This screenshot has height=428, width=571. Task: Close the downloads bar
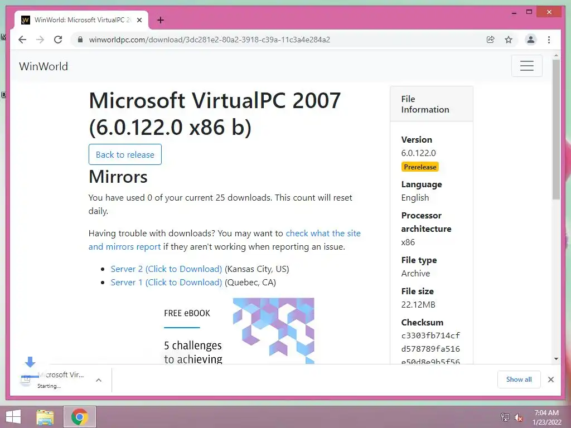pyautogui.click(x=551, y=380)
